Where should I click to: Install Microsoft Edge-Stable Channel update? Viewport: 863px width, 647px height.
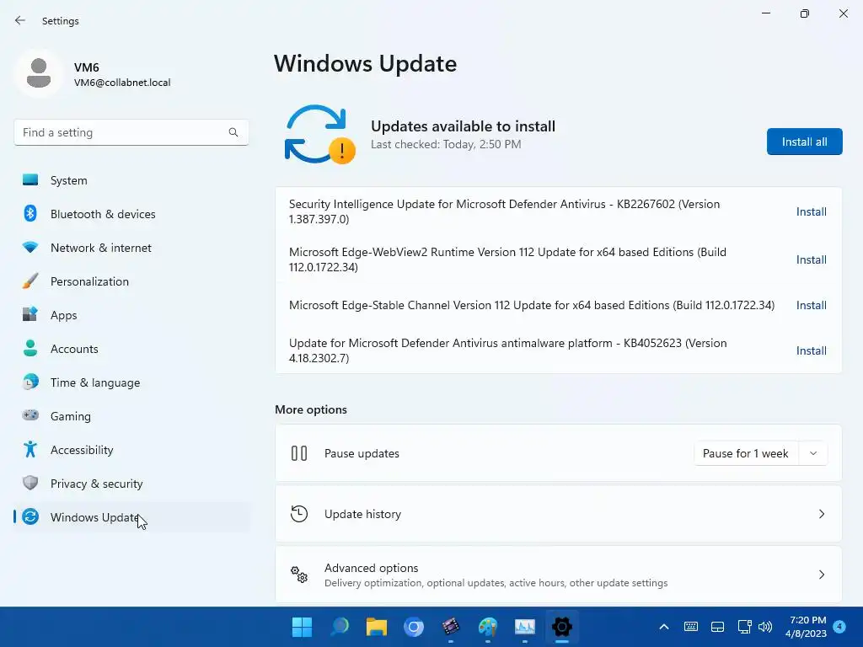pos(812,305)
